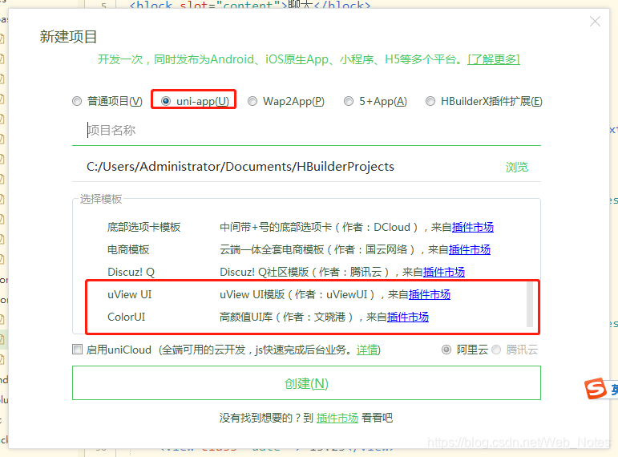Click the 创建(N) create button
The height and width of the screenshot is (457, 618).
coord(306,383)
